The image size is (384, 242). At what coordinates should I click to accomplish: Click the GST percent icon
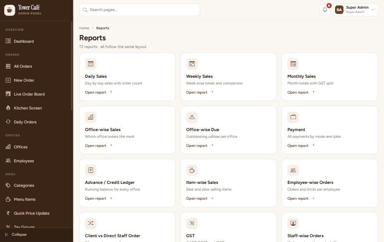tap(192, 223)
